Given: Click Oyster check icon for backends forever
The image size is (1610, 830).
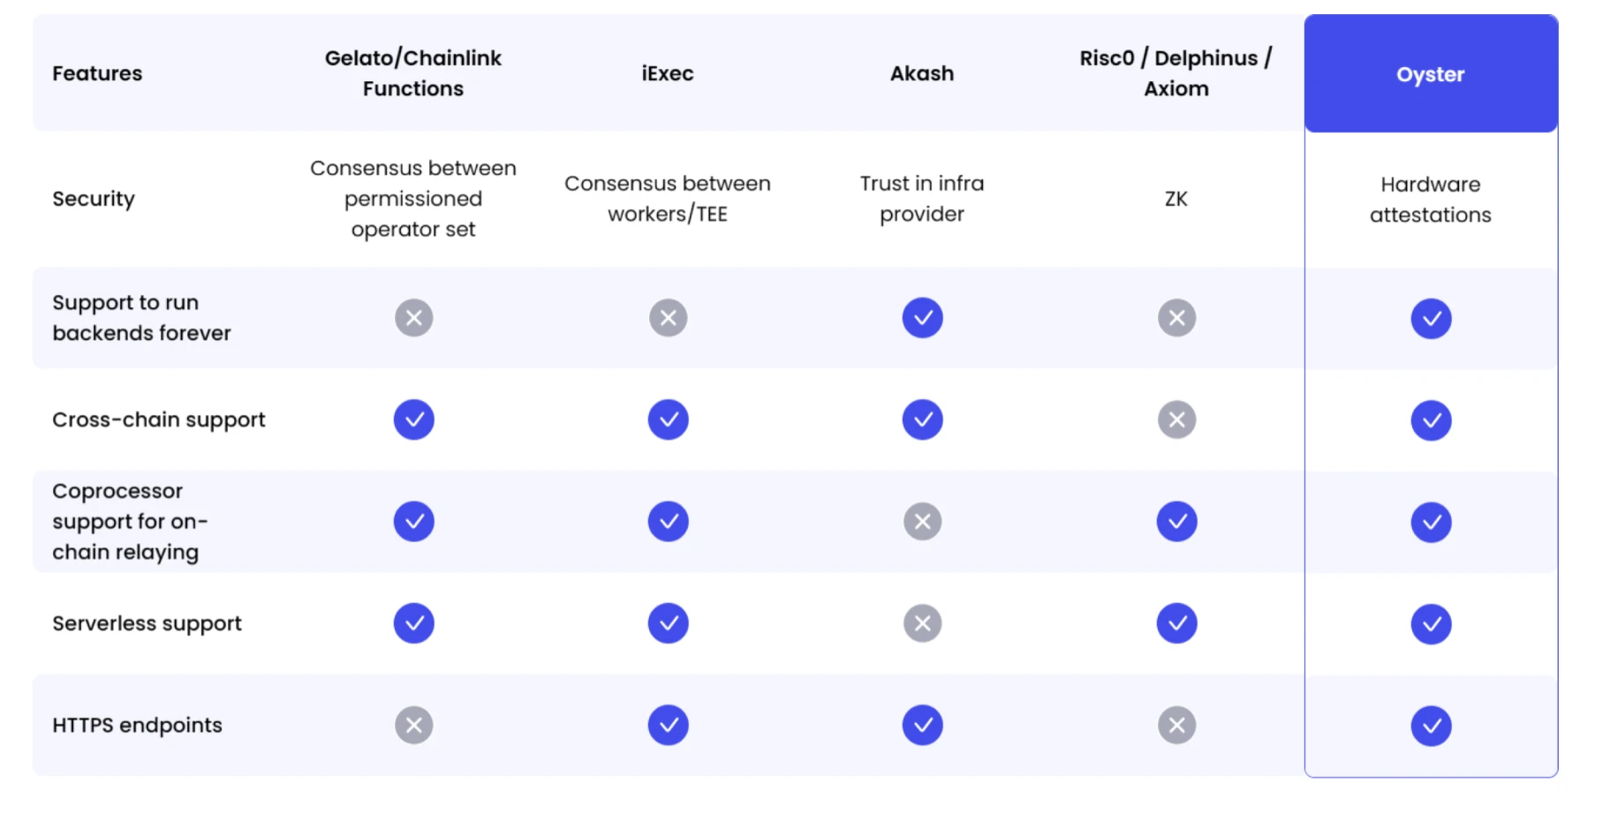Looking at the screenshot, I should pyautogui.click(x=1431, y=319).
